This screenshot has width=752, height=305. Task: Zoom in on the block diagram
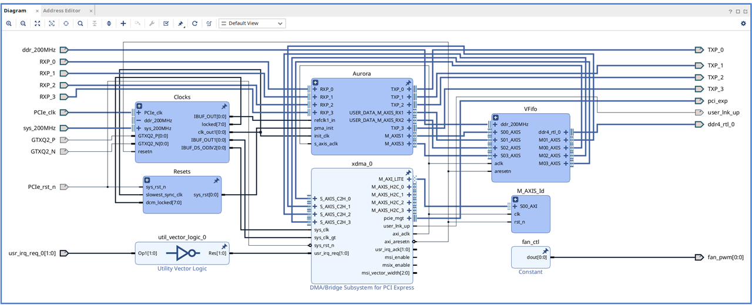point(9,23)
